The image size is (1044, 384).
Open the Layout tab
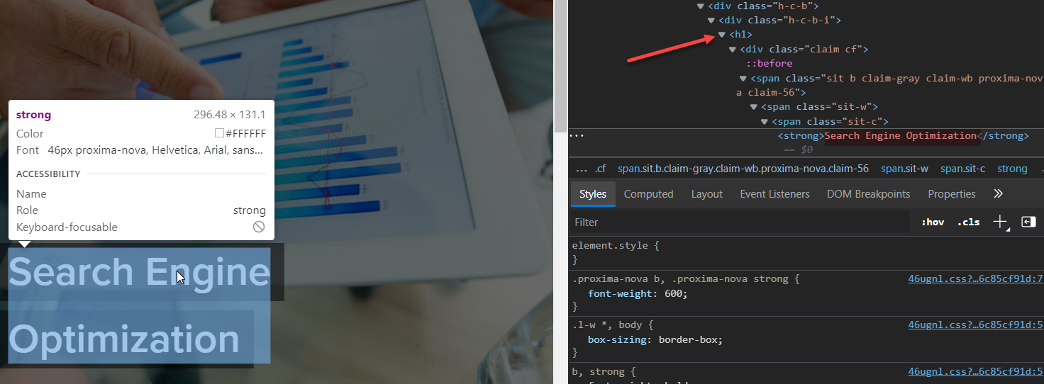706,193
